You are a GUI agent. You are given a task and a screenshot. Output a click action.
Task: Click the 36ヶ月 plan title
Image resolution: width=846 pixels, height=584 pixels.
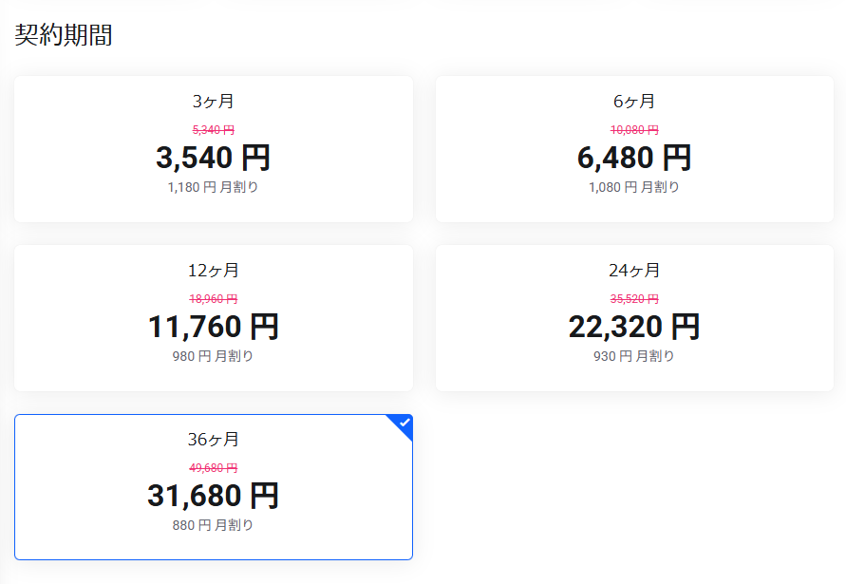213,440
